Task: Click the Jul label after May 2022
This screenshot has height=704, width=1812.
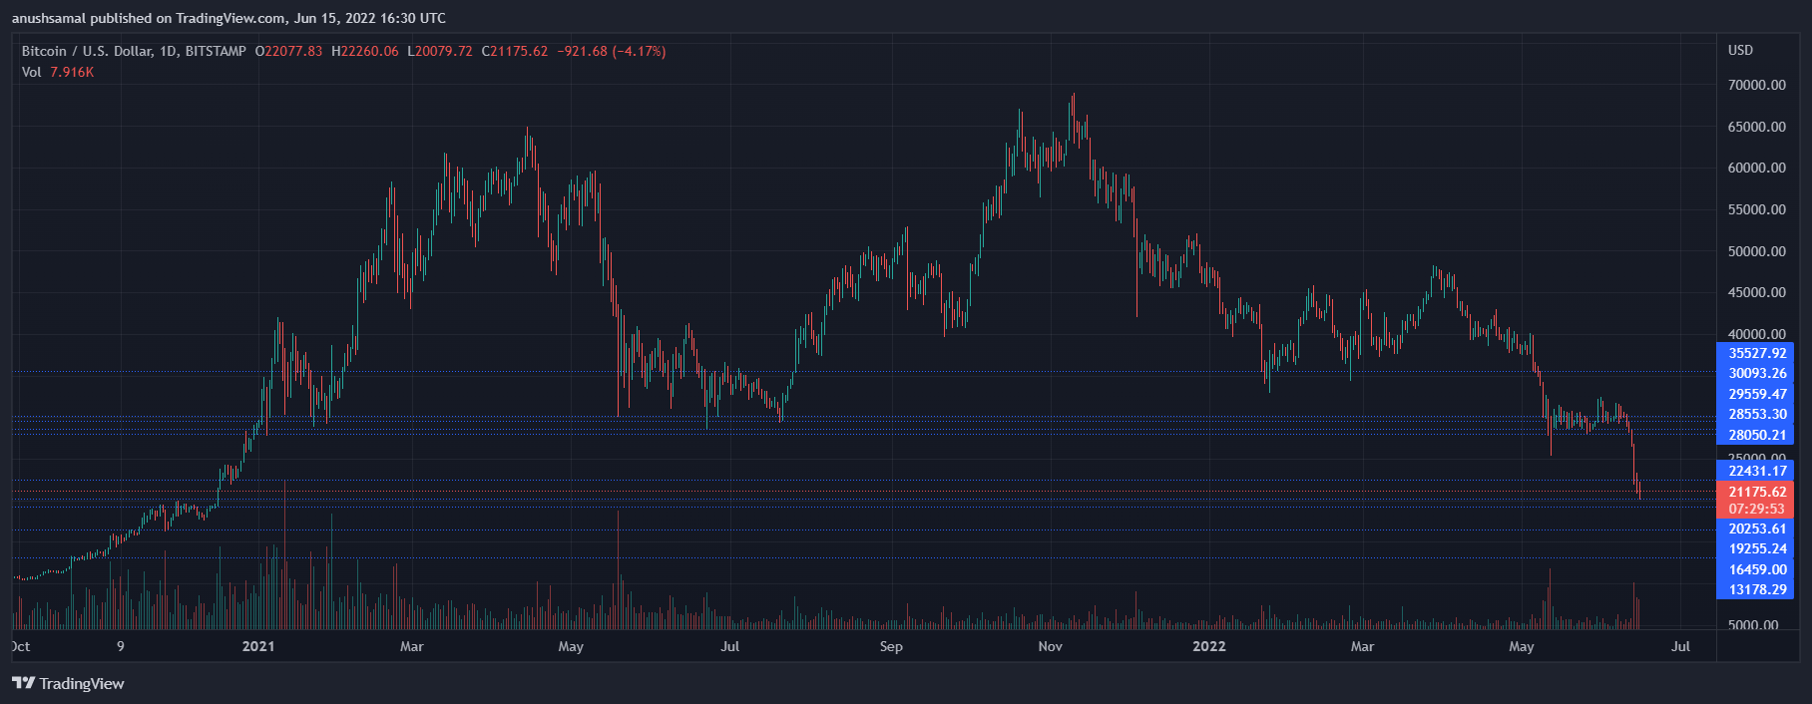Action: click(x=1680, y=646)
